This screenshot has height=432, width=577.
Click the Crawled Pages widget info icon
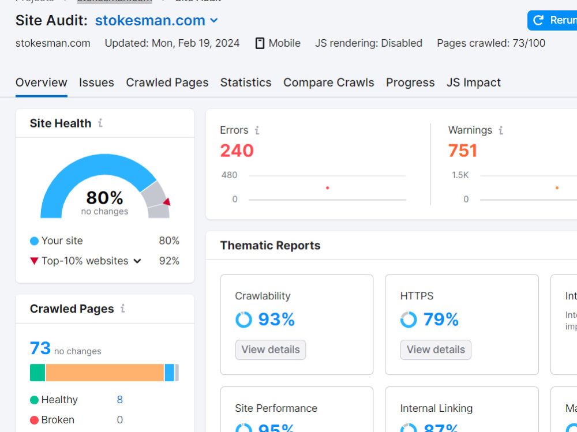click(x=123, y=309)
